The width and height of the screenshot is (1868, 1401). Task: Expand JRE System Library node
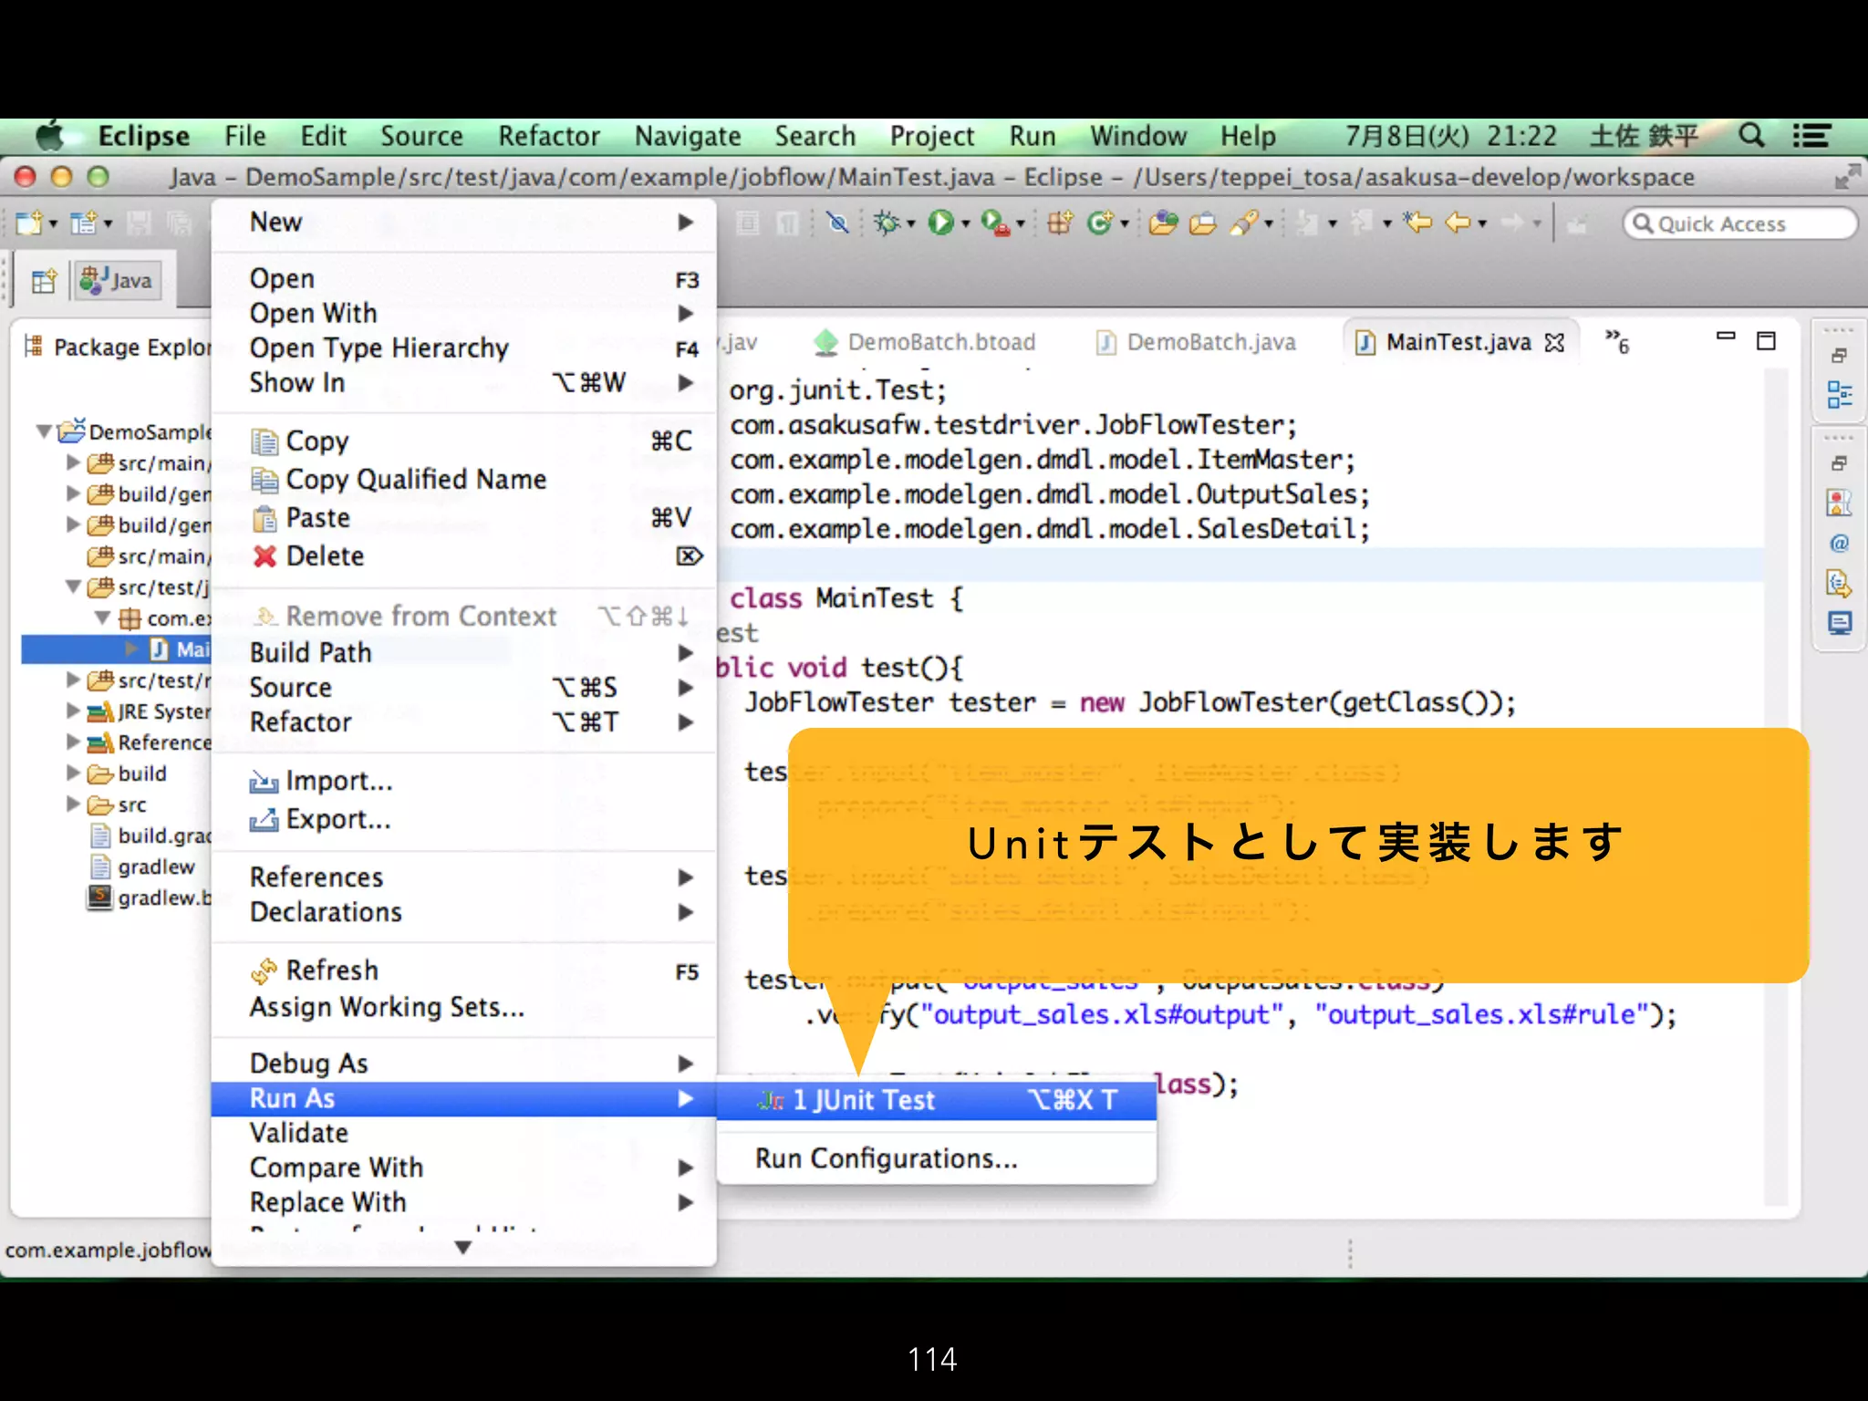(73, 711)
